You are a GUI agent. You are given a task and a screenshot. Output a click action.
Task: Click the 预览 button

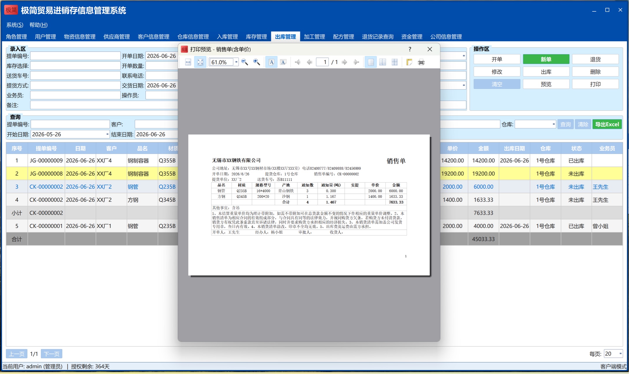click(x=546, y=84)
